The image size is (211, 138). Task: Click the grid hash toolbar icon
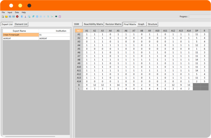pyautogui.click(x=45, y=16)
